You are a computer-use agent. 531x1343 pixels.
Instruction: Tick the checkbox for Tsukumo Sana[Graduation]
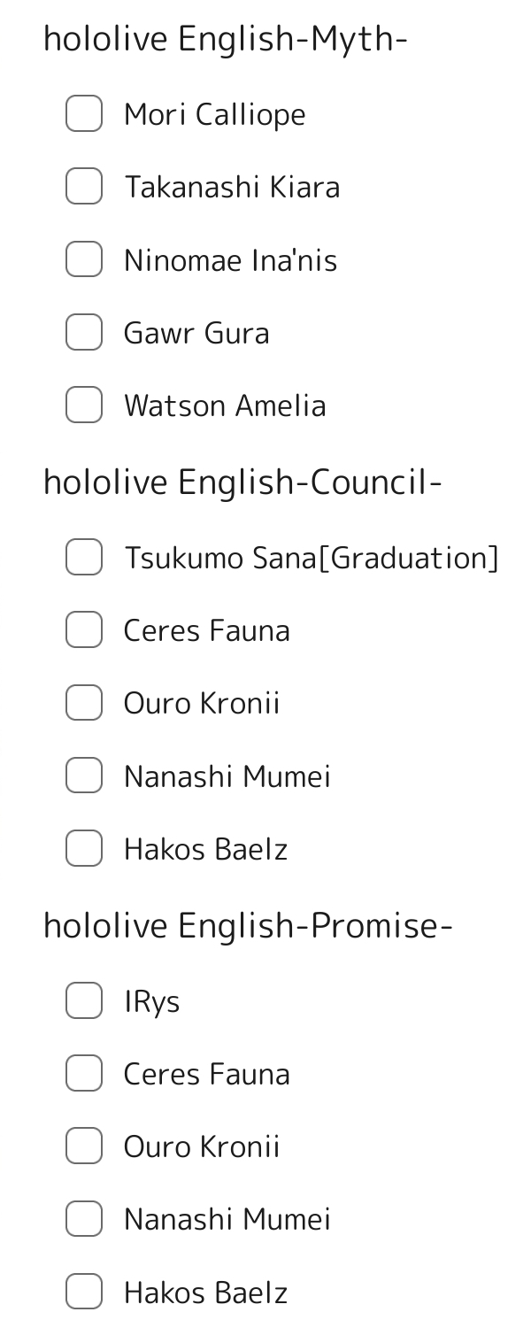(84, 557)
